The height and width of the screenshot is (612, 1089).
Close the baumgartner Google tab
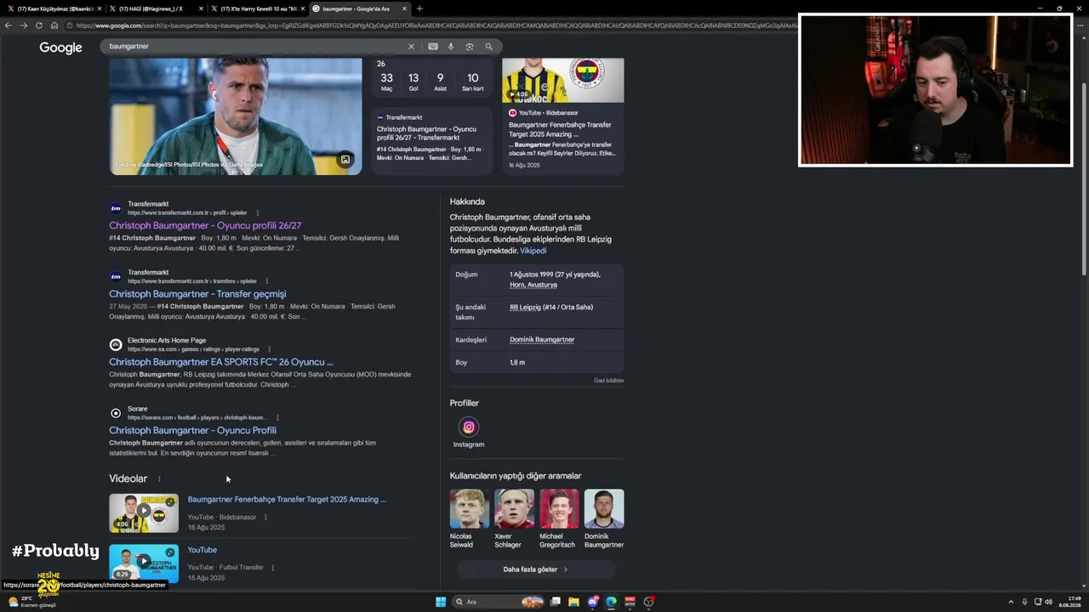pyautogui.click(x=404, y=8)
